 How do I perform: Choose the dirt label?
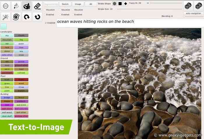(7, 62)
